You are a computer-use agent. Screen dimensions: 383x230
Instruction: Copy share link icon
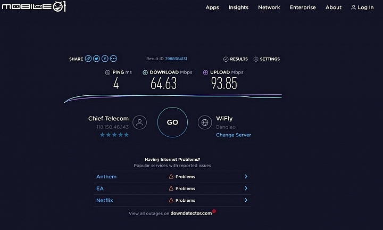pyautogui.click(x=88, y=59)
